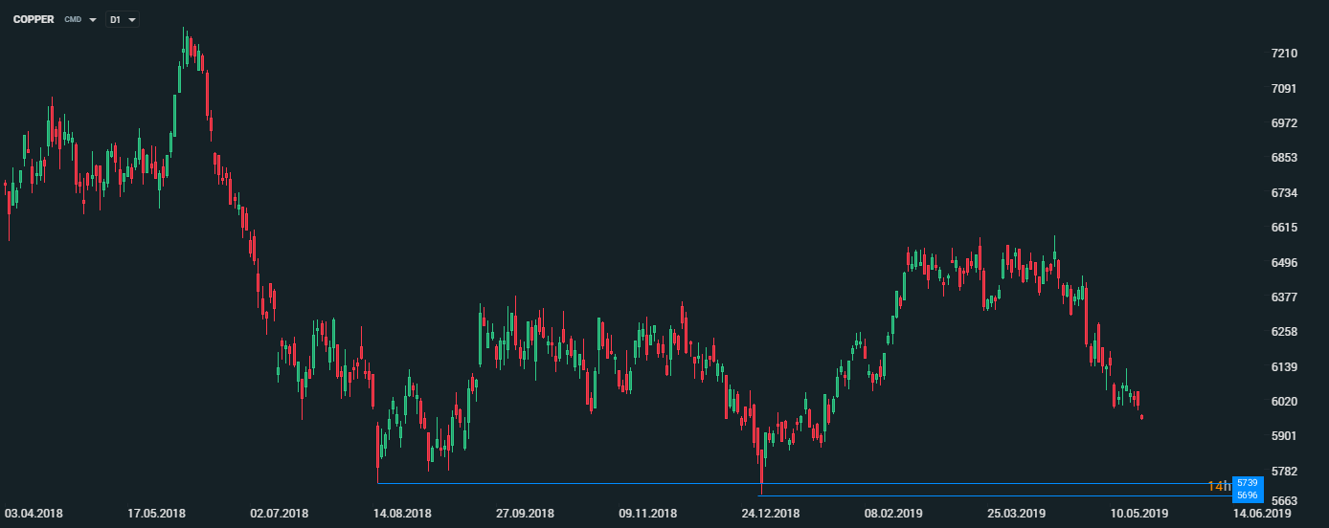Click the 6258 price axis label
Screen dimensions: 1329x528
[x=1284, y=332]
